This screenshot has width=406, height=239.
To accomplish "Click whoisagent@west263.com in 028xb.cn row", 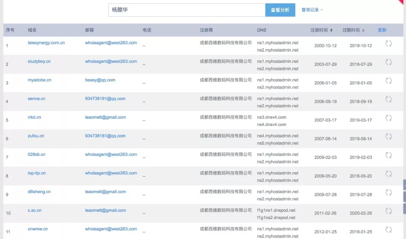I will (x=111, y=154).
